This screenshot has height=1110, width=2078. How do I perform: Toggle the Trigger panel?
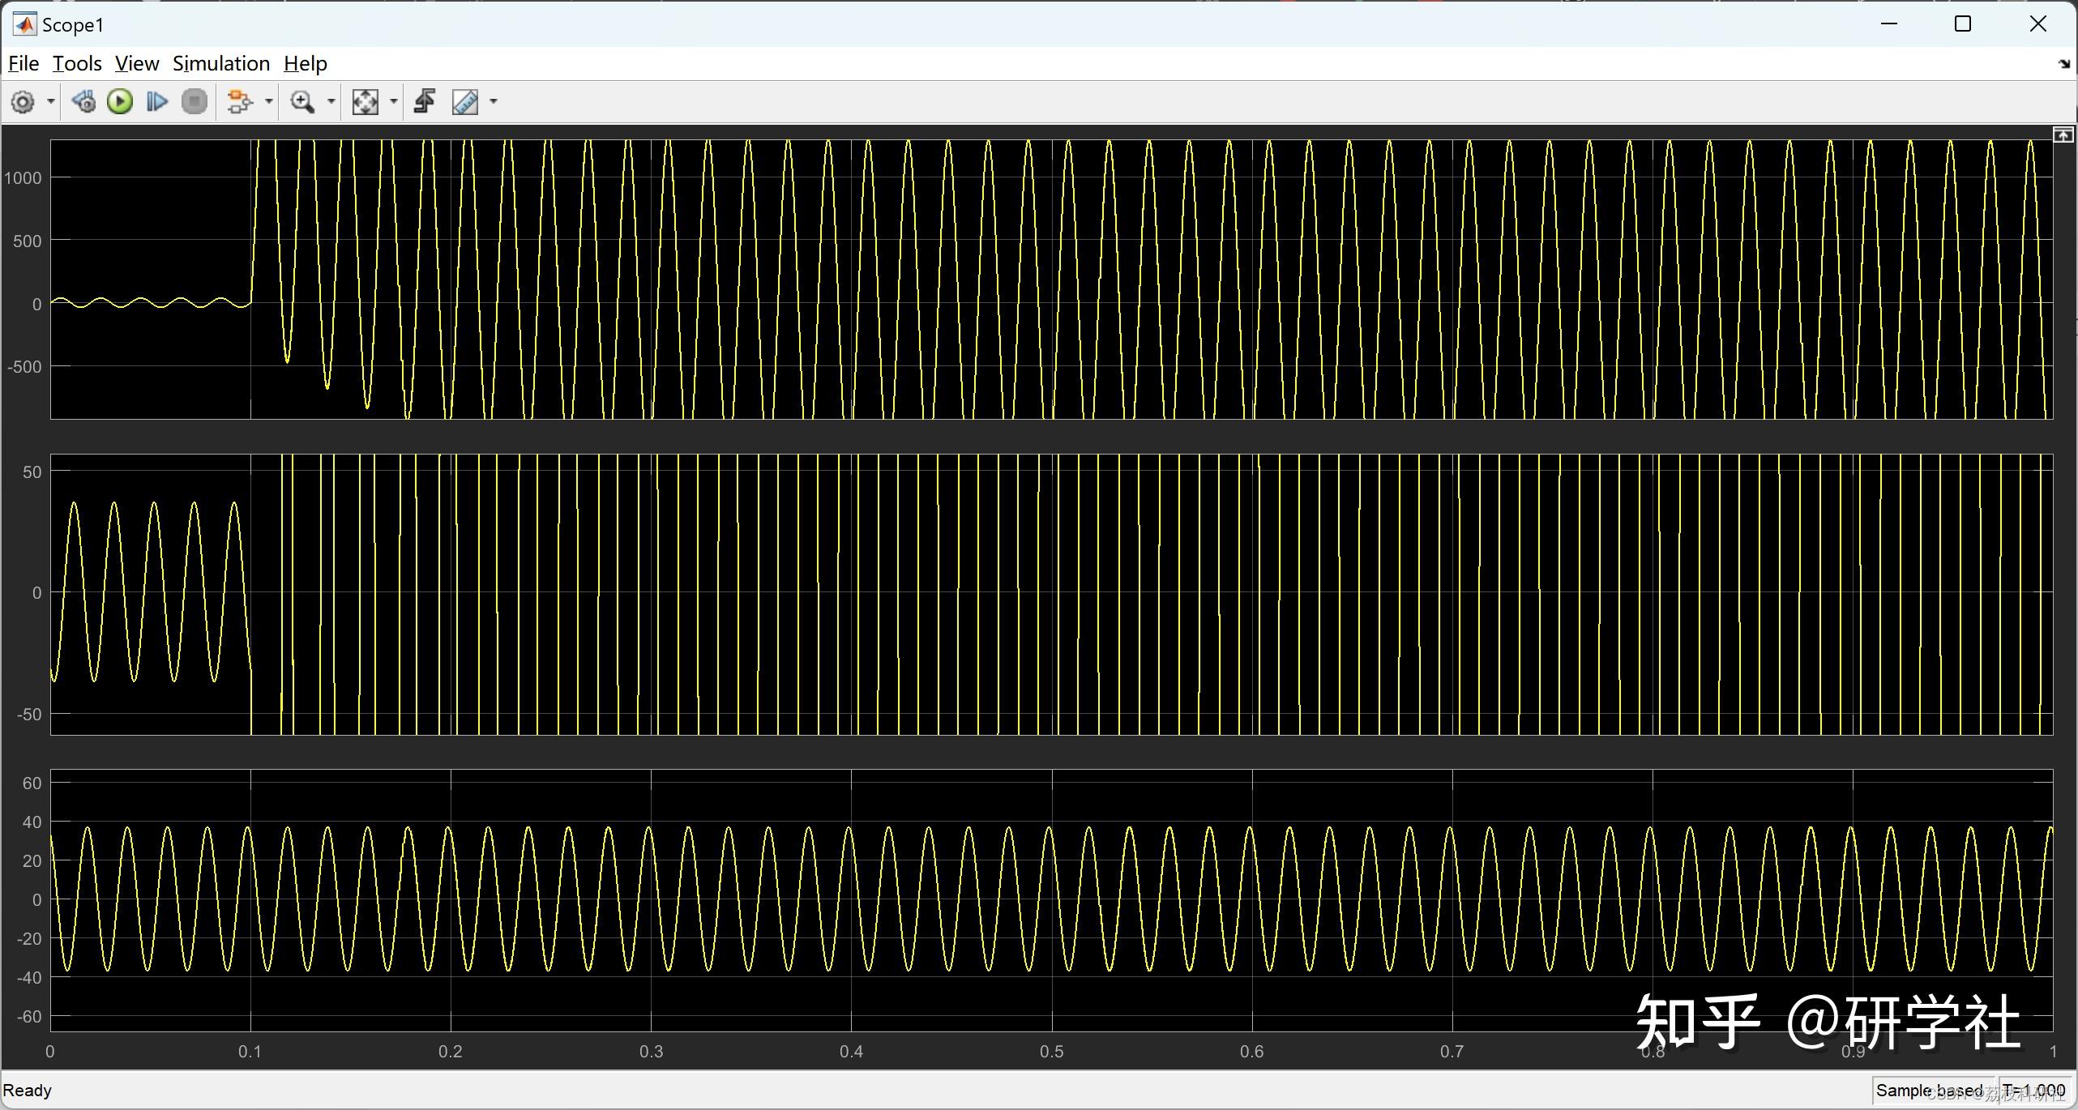point(424,101)
